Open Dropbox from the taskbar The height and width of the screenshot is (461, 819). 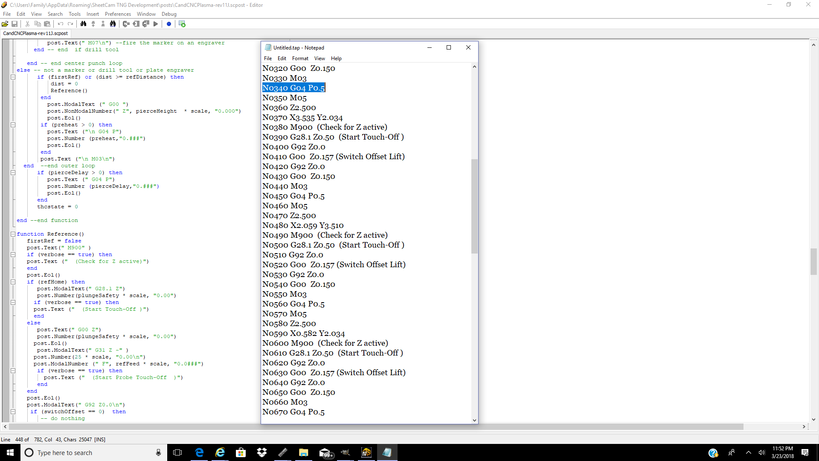tap(261, 452)
